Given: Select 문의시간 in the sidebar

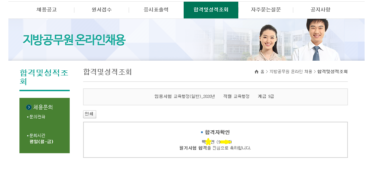Looking at the screenshot, I should tap(37, 135).
